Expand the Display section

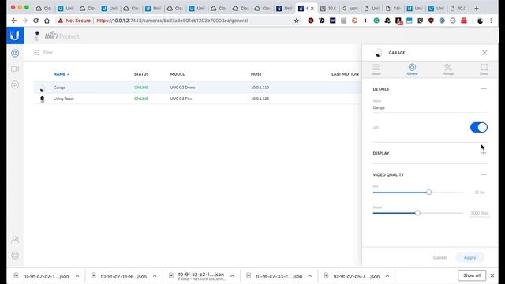click(x=484, y=153)
